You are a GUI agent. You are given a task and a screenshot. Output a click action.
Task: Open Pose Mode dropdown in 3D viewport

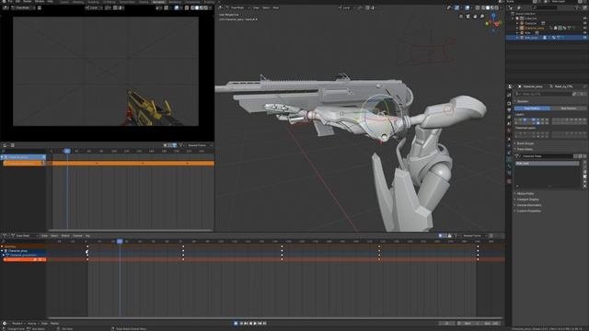coord(237,7)
